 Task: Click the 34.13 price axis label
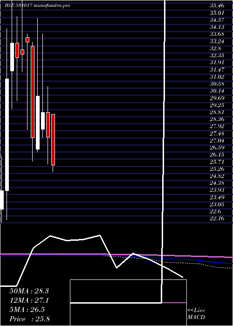click(x=217, y=27)
